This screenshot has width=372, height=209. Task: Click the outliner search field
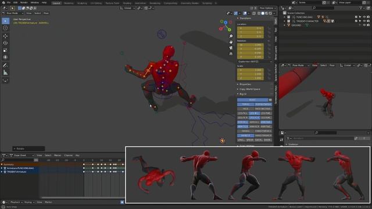(323, 8)
